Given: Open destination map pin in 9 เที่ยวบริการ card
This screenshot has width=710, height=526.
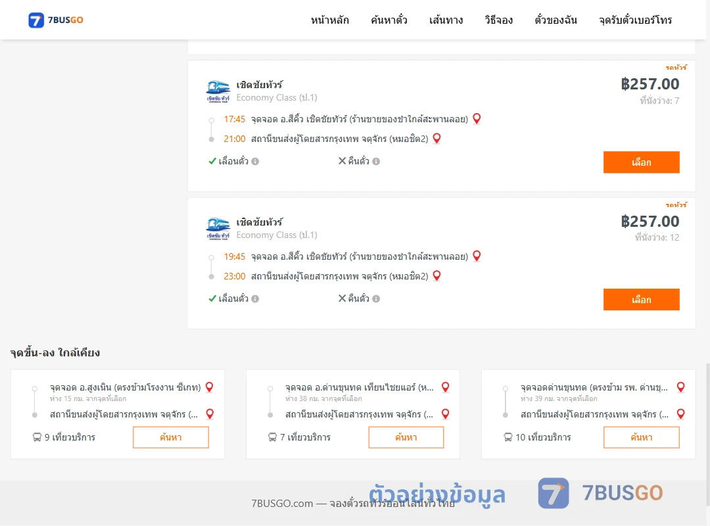Looking at the screenshot, I should (210, 414).
